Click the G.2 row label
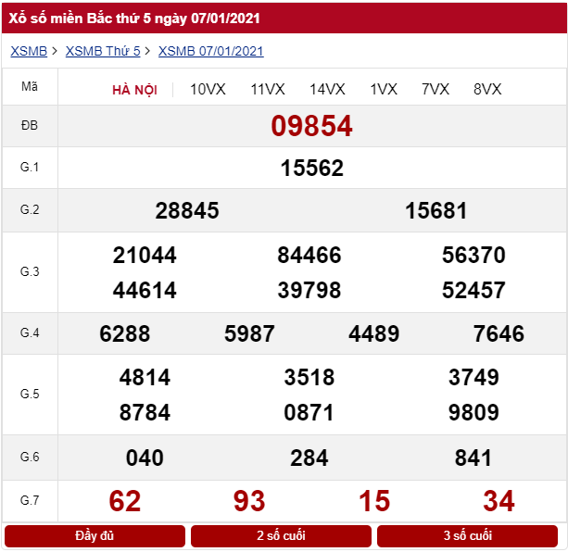568x552 pixels. point(30,209)
